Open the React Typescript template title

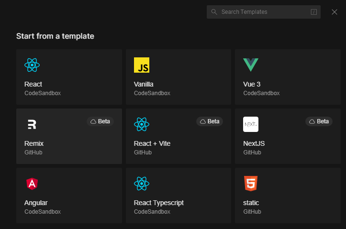coord(159,203)
